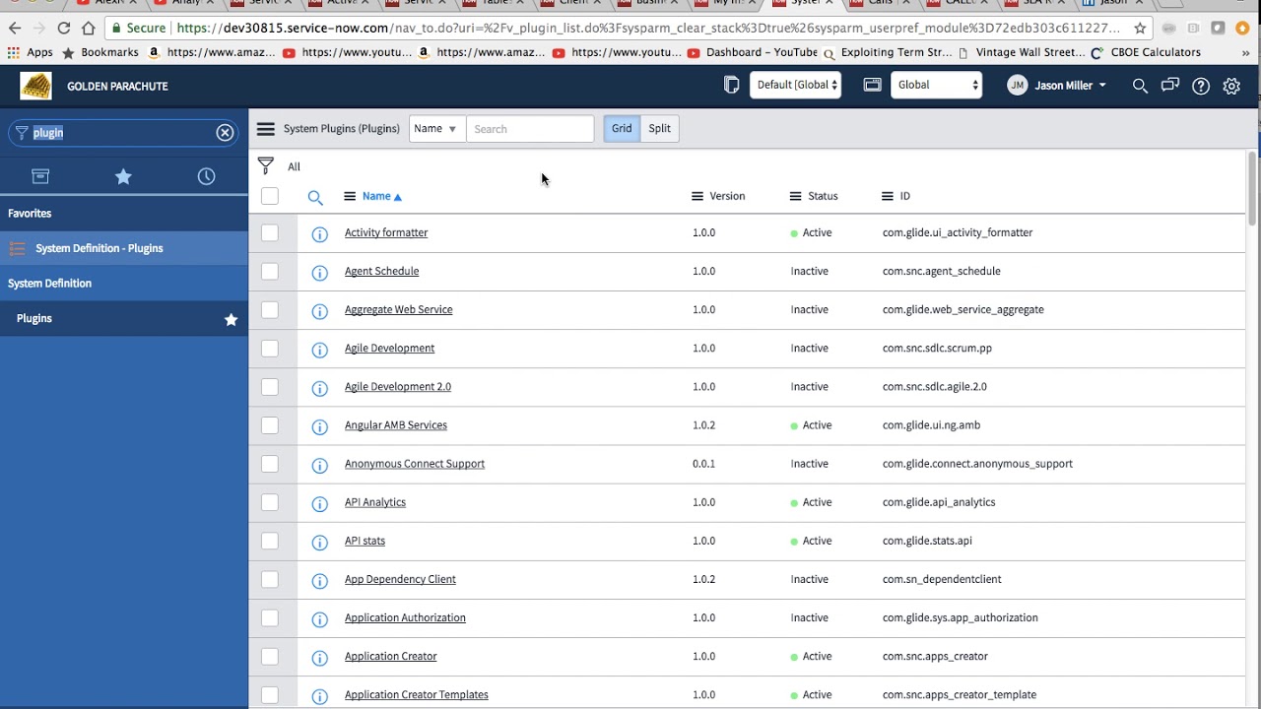Open Name column options menu icon
Screen dimensions: 1261x709
(x=349, y=196)
